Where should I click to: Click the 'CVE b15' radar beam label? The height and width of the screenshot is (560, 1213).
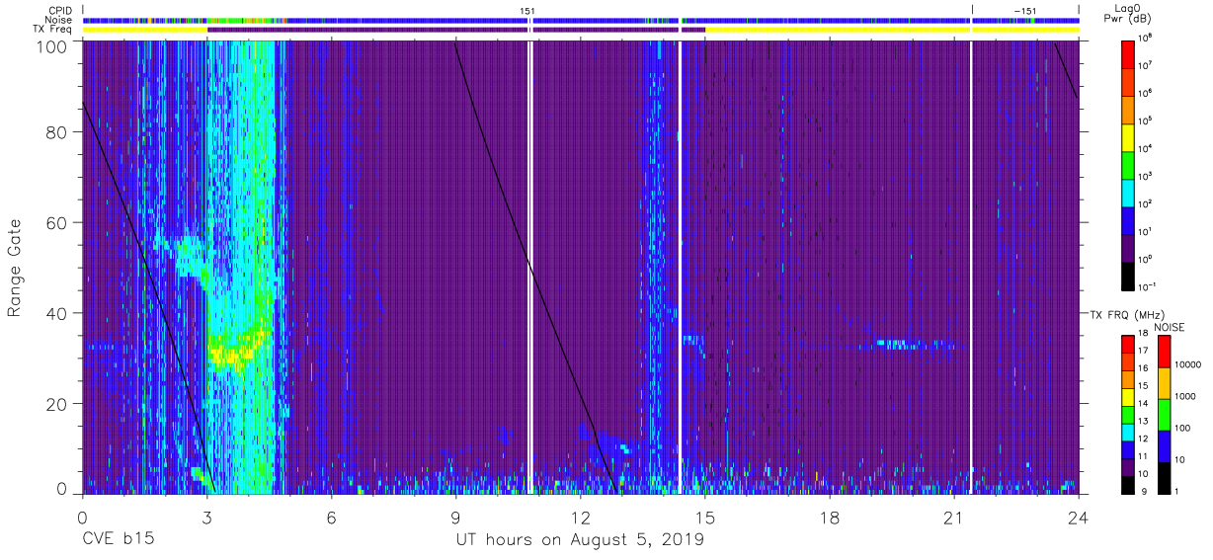pos(118,540)
